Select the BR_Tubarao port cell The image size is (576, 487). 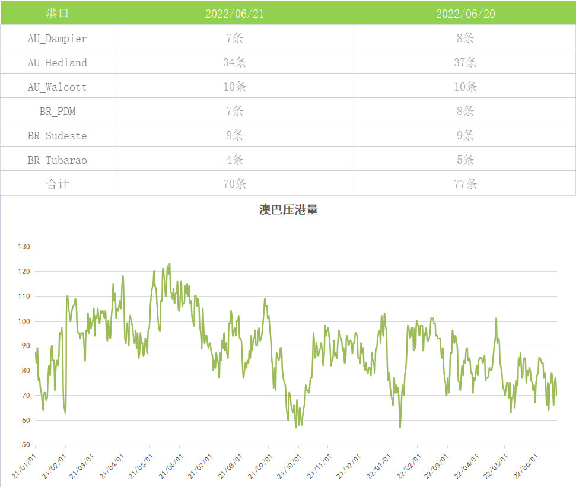(x=57, y=160)
